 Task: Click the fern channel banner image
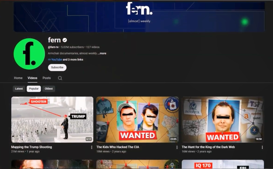tap(139, 17)
